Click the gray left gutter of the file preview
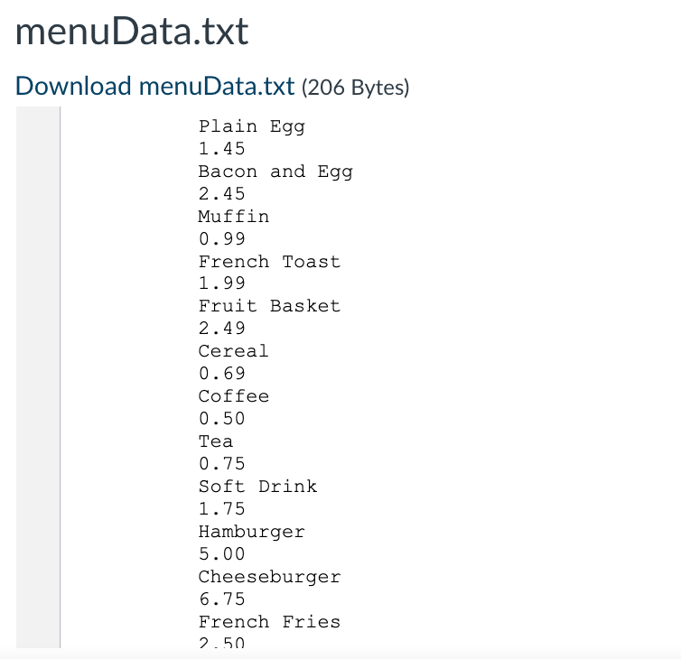The width and height of the screenshot is (681, 659). pos(38,377)
